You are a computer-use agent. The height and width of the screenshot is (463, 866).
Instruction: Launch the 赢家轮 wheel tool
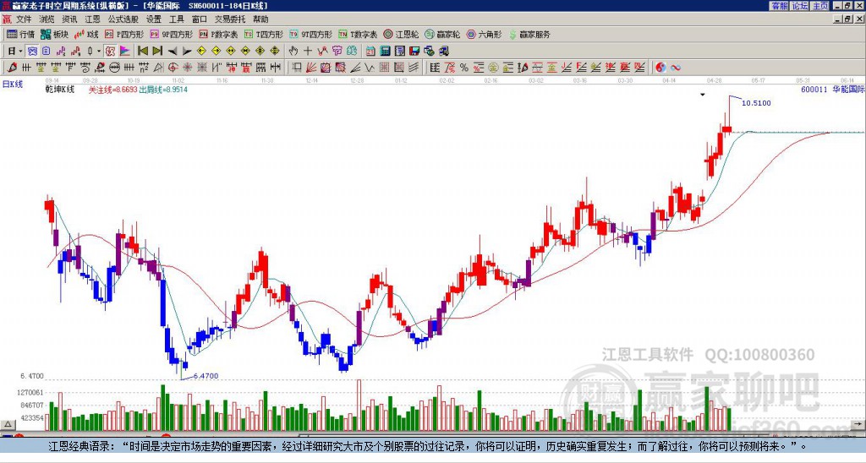pyautogui.click(x=442, y=34)
